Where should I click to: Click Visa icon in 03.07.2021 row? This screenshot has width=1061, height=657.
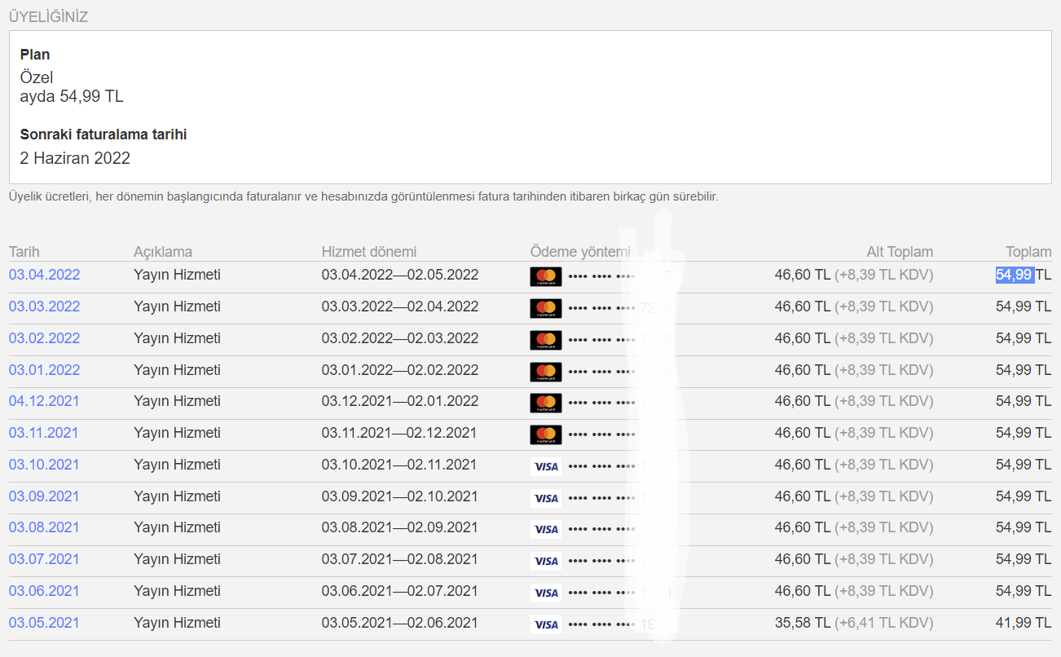[546, 562]
